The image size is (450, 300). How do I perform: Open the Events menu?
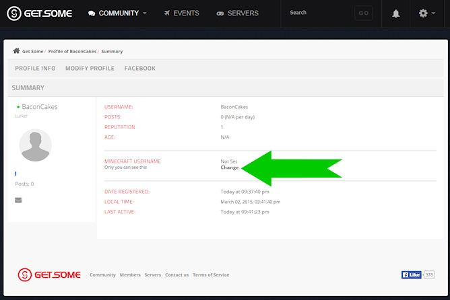pos(181,13)
